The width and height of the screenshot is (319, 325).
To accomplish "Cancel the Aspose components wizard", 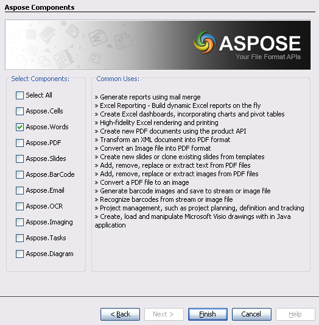I will 251,314.
